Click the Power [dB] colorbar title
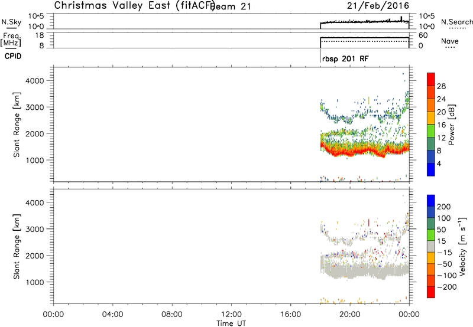Viewport: 473px width, 327px height. [x=451, y=125]
